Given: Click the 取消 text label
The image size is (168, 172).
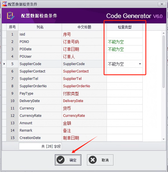Looking at the screenshot, I should pyautogui.click(x=105, y=160).
